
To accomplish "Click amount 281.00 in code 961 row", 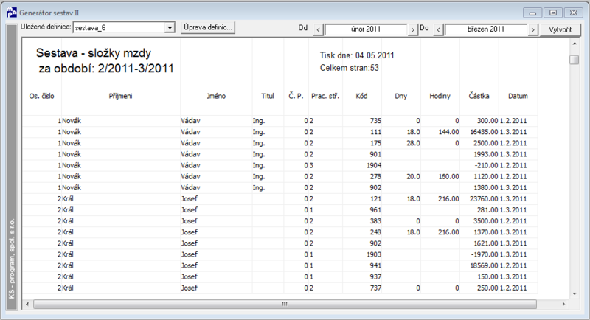I will click(487, 210).
